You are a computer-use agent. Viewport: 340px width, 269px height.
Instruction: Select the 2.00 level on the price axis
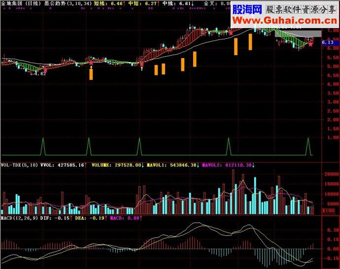[333, 120]
